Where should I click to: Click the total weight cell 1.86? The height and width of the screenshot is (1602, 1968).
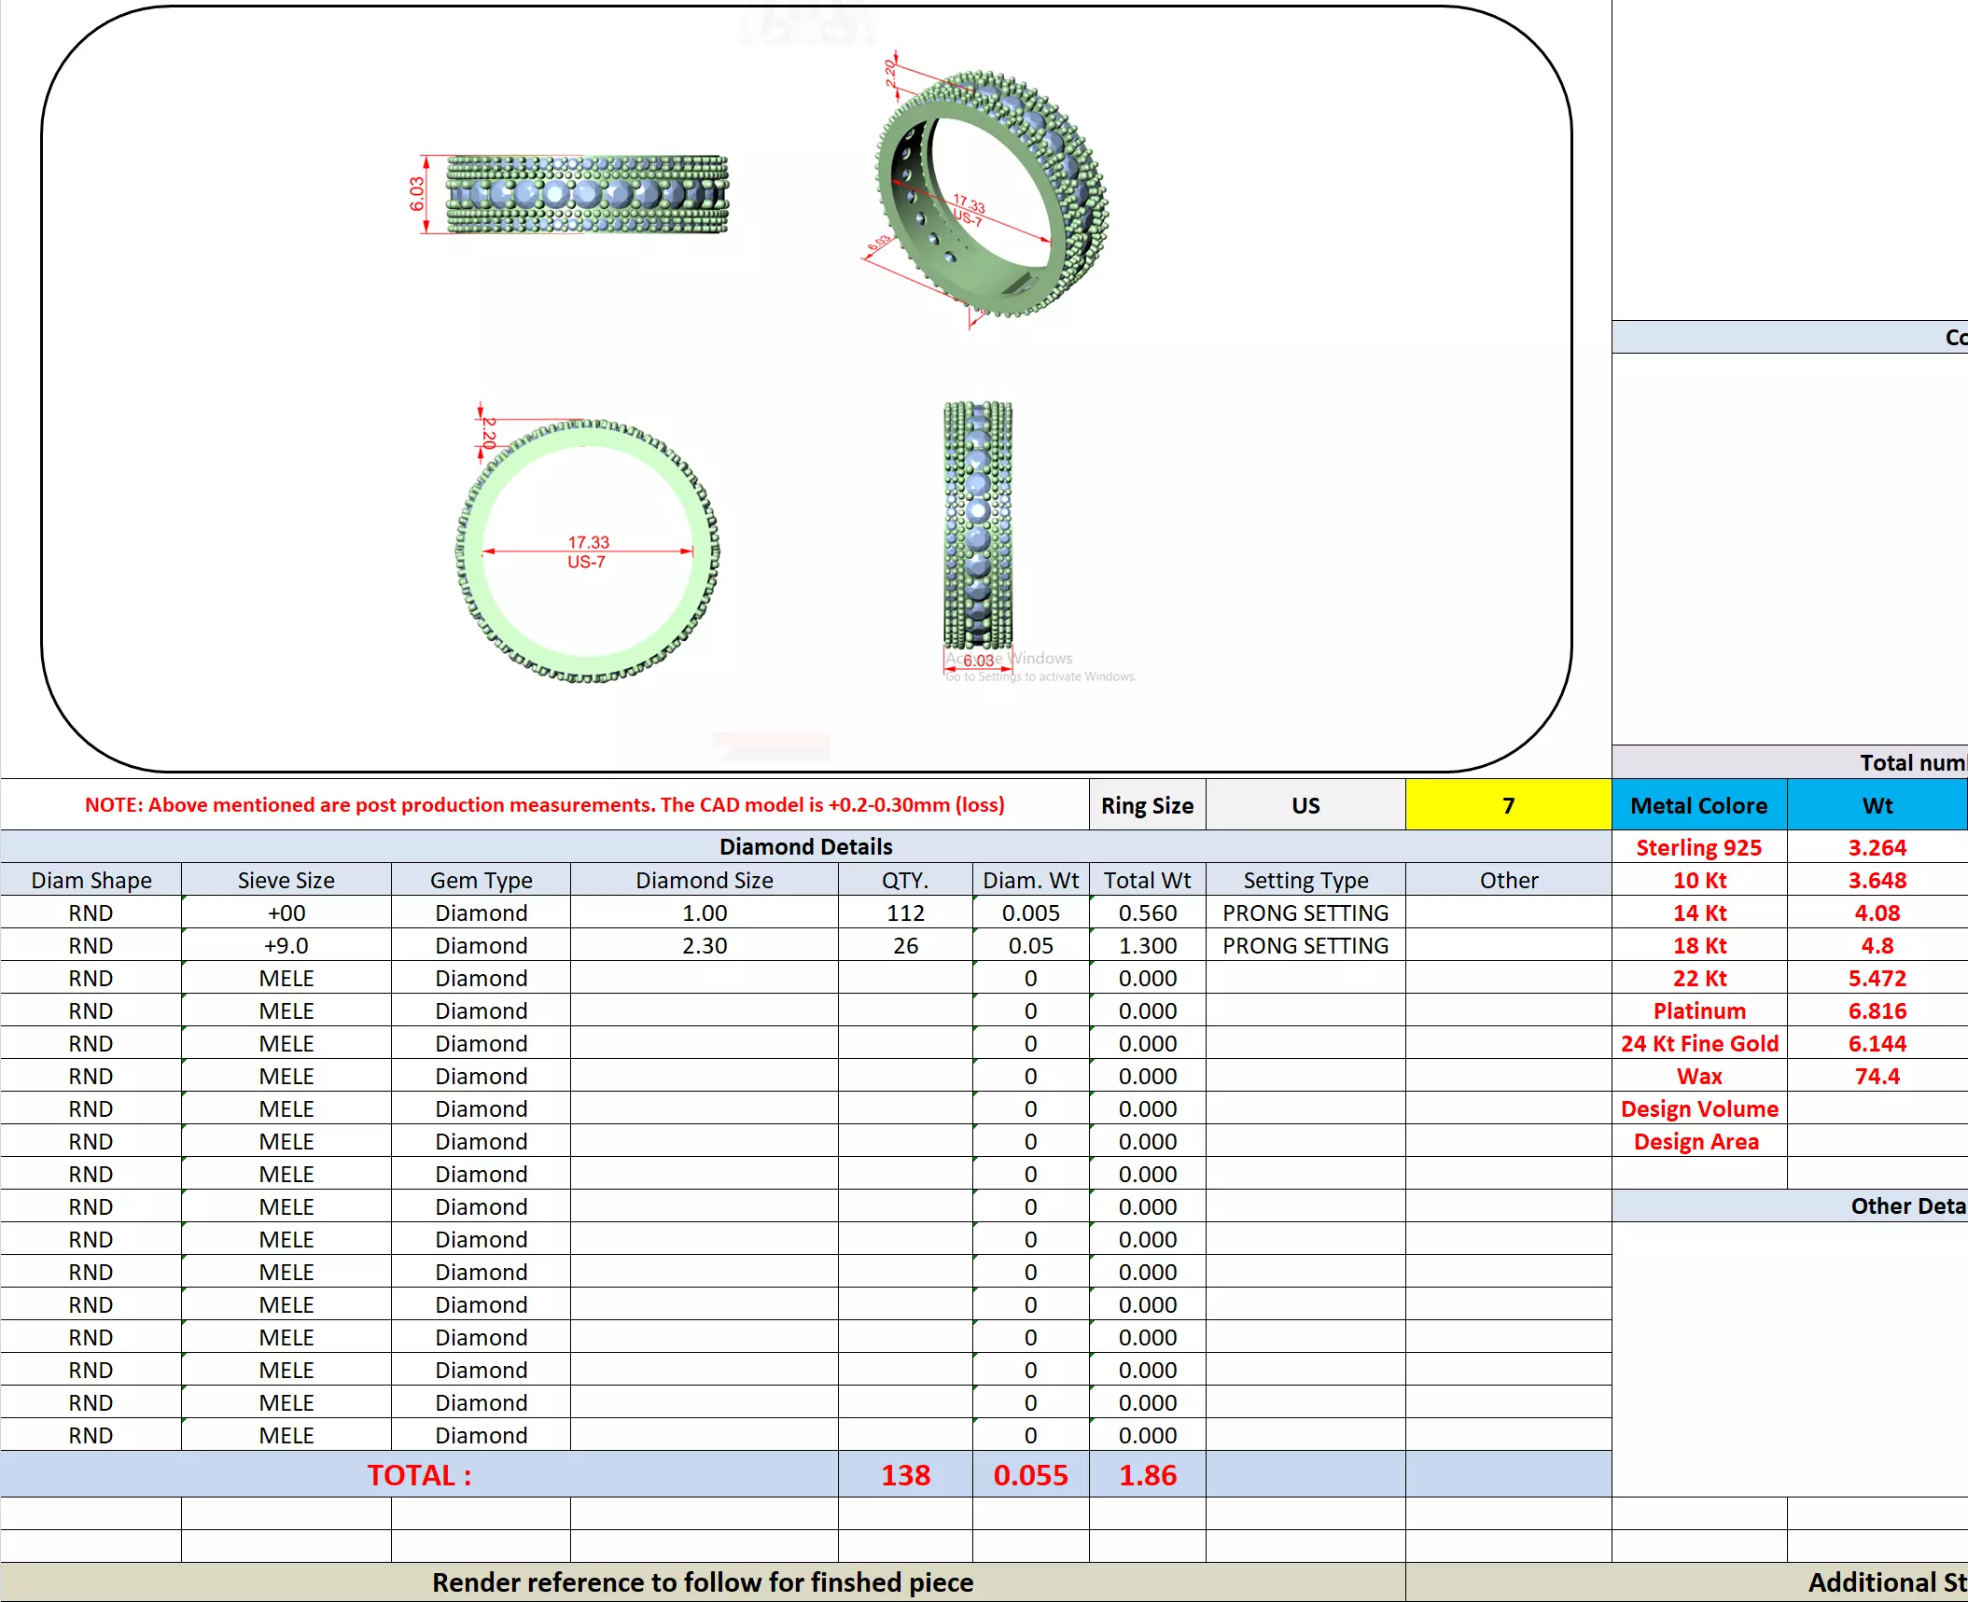[1147, 1474]
